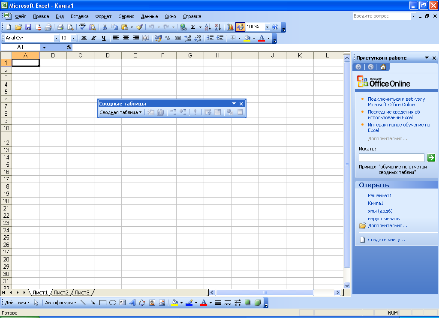This screenshot has height=318, width=439.
Task: Click Подключиться к веб-узлу Microsoft Office Online
Action: click(x=396, y=102)
